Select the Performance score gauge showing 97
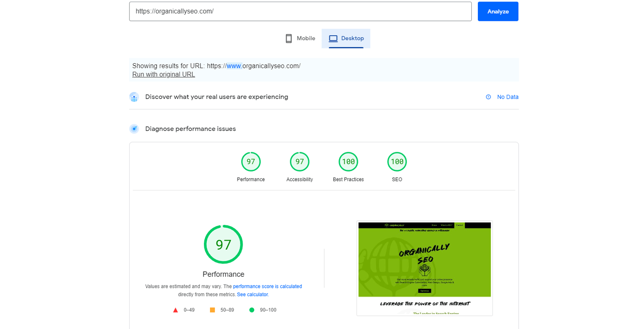This screenshot has width=618, height=329. click(251, 162)
